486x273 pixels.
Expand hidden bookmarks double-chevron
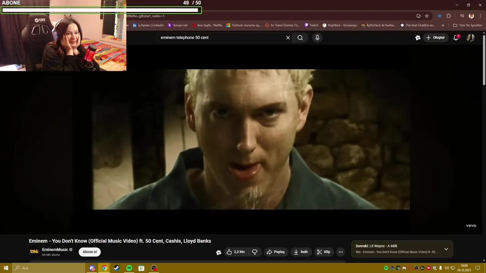[443, 25]
